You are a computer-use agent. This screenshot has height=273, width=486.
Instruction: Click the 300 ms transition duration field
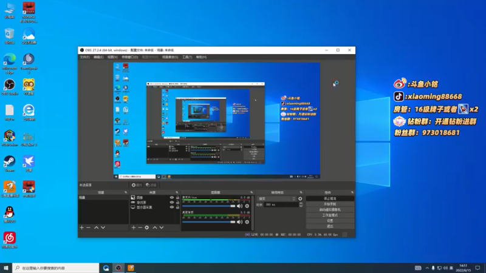[281, 204]
